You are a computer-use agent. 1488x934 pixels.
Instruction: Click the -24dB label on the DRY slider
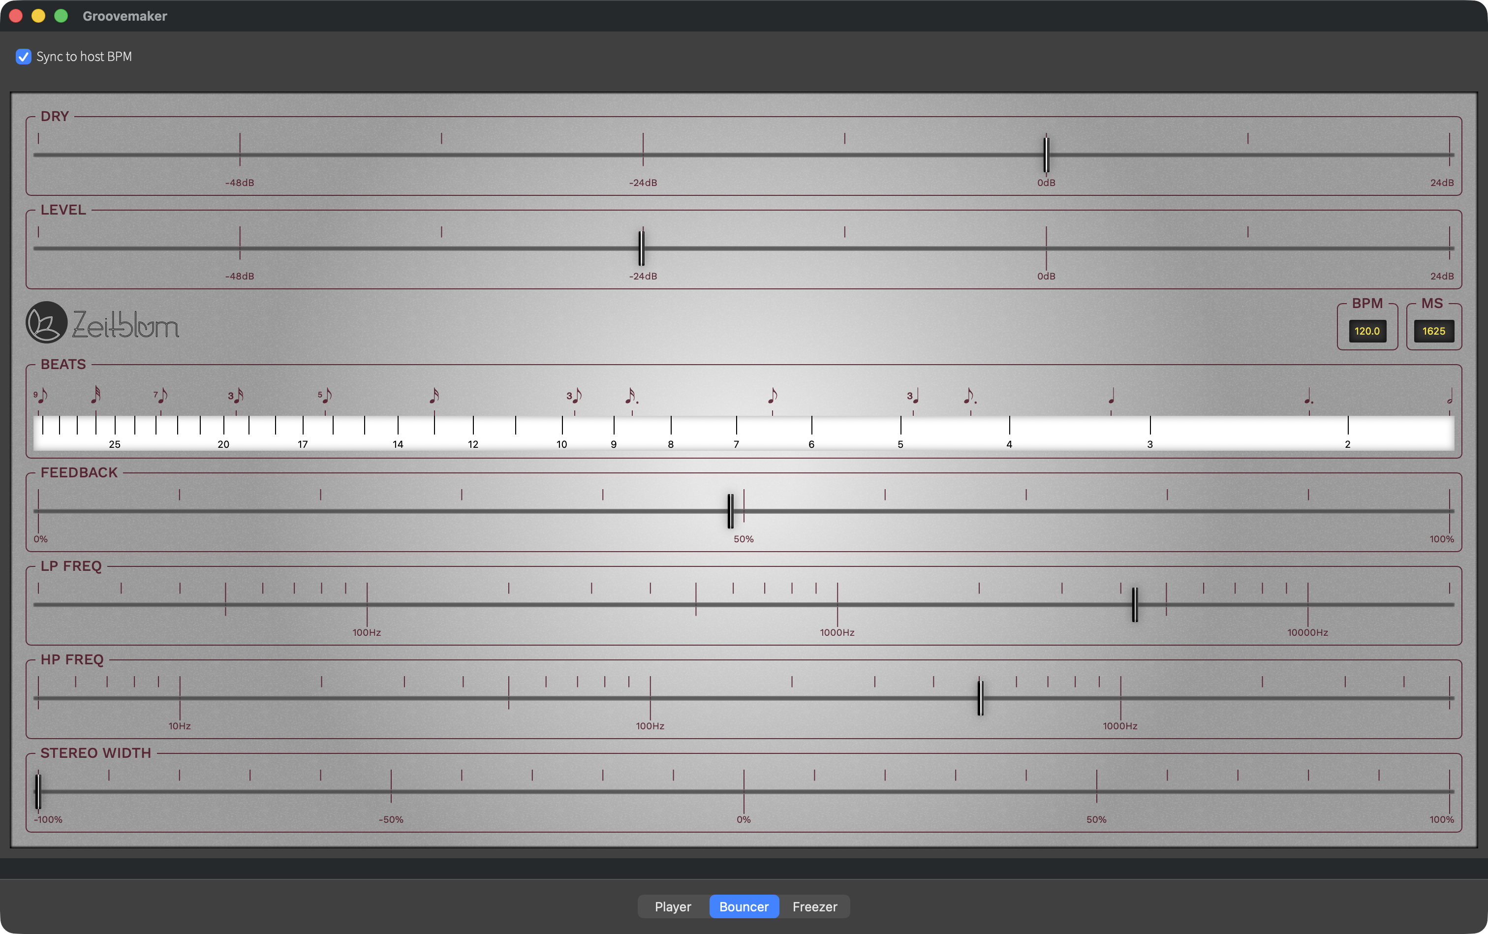[643, 183]
